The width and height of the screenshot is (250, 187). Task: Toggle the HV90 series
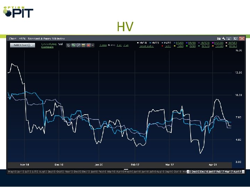coord(192,43)
